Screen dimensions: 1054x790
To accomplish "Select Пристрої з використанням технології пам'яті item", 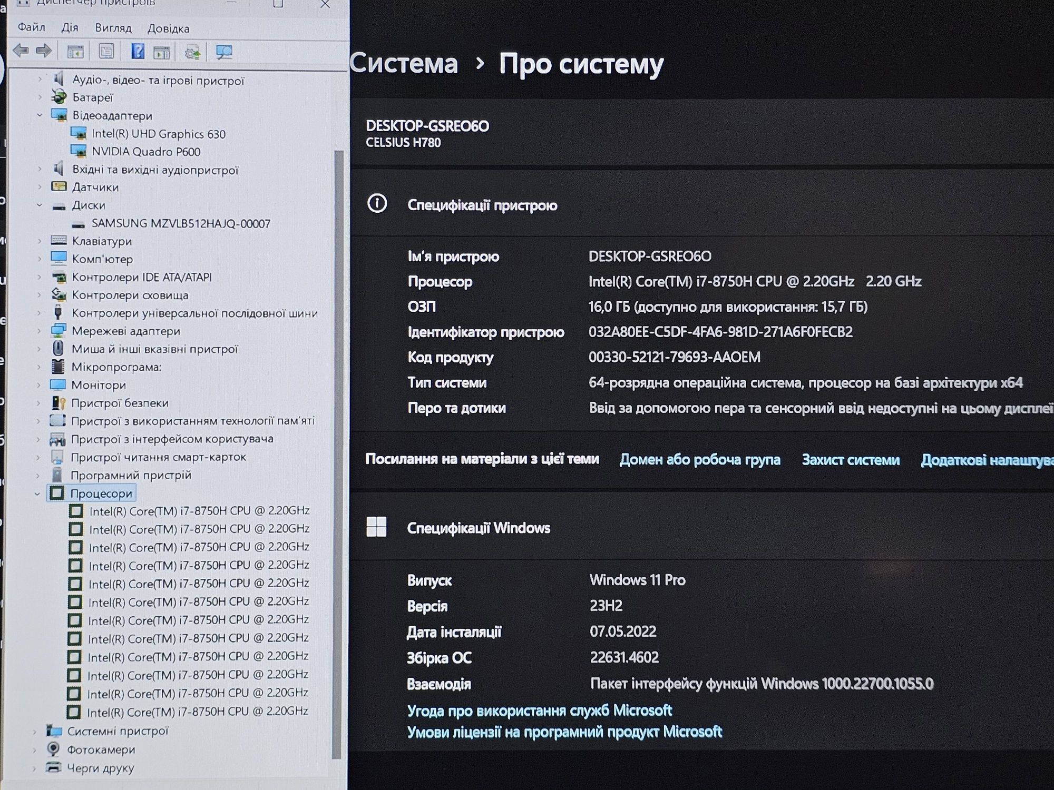I will (x=192, y=421).
